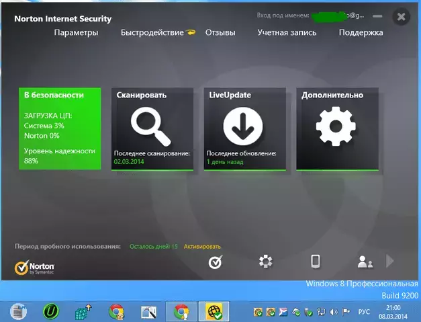Viewport: 421px width, 322px height.
Task: Click the Сканировать magnifying glass icon
Action: click(x=150, y=126)
